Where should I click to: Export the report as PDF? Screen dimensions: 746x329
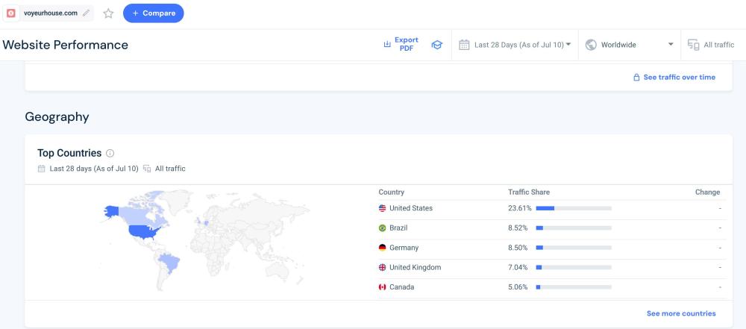[401, 45]
